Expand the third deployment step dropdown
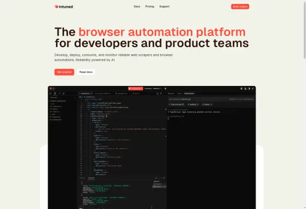 click(207, 104)
